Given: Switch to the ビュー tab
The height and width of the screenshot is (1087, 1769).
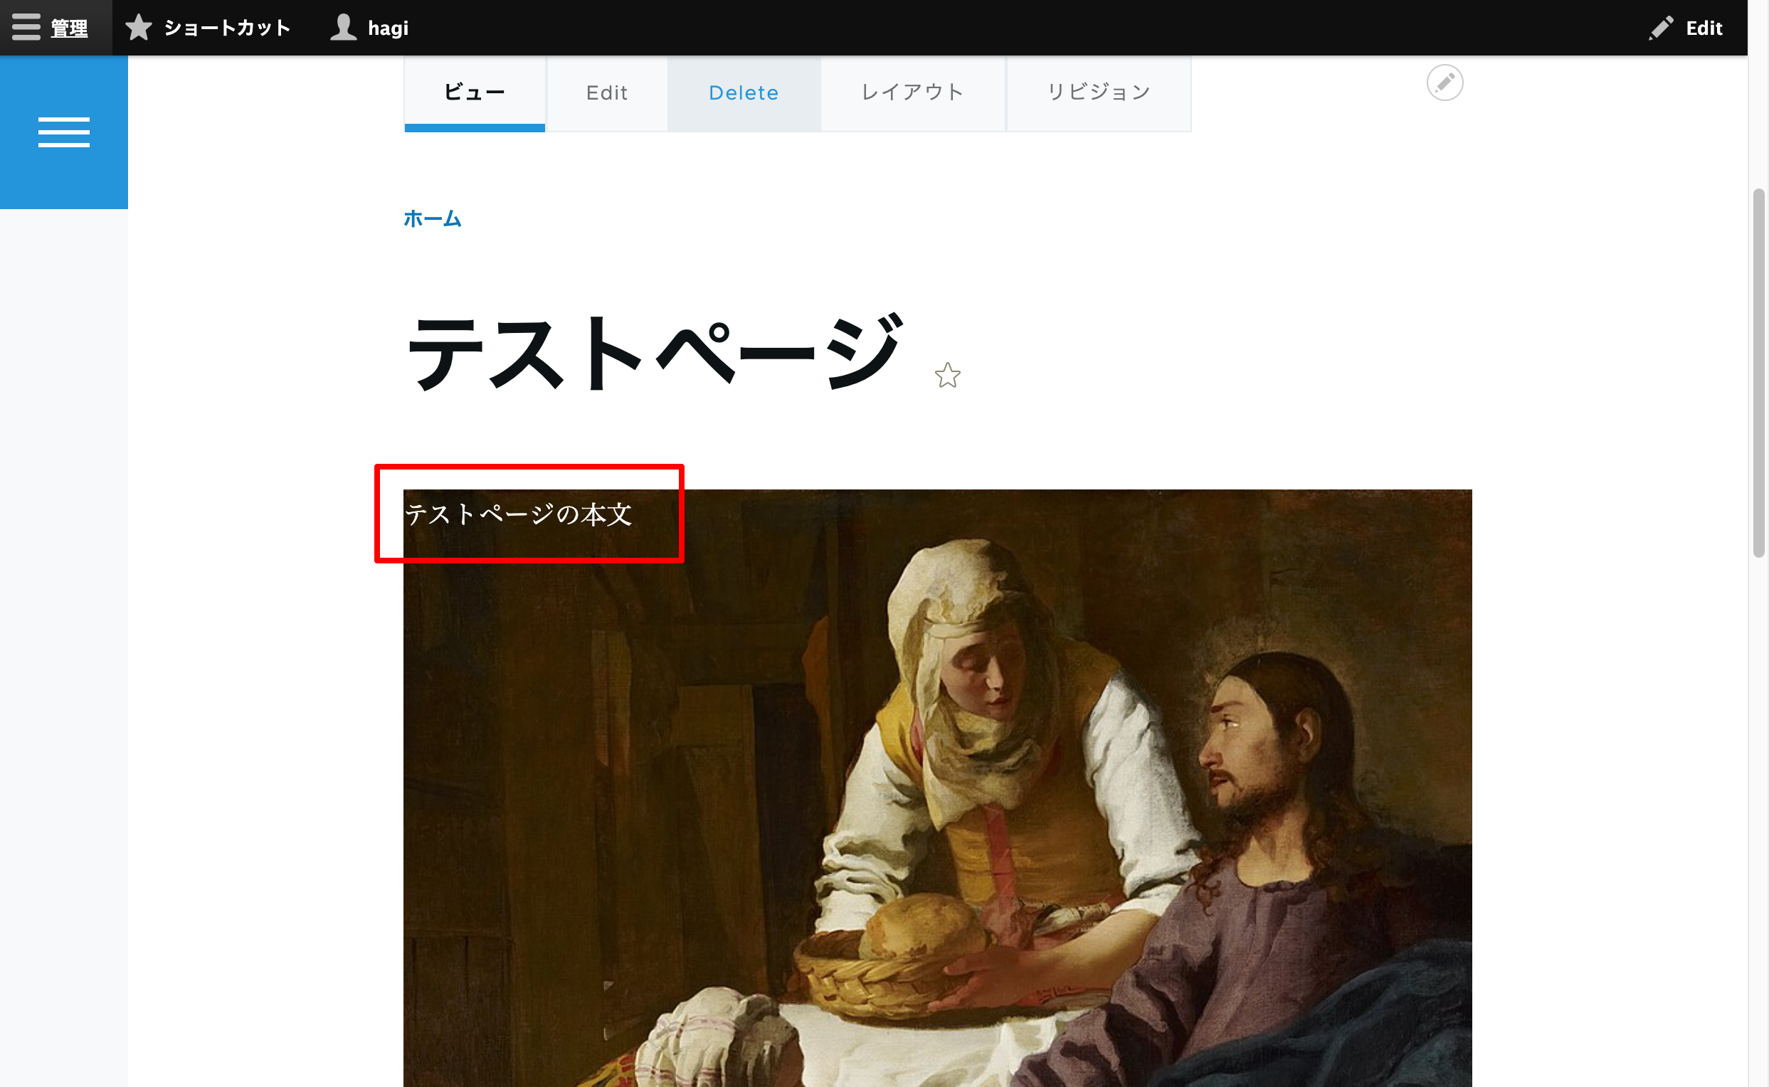Looking at the screenshot, I should point(475,93).
